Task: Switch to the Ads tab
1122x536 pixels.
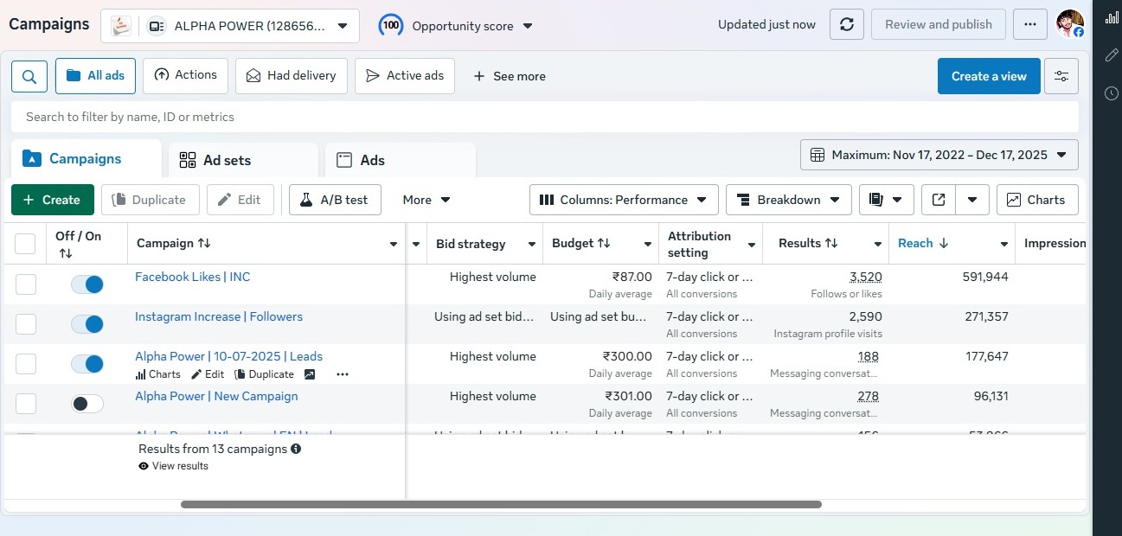Action: point(372,160)
